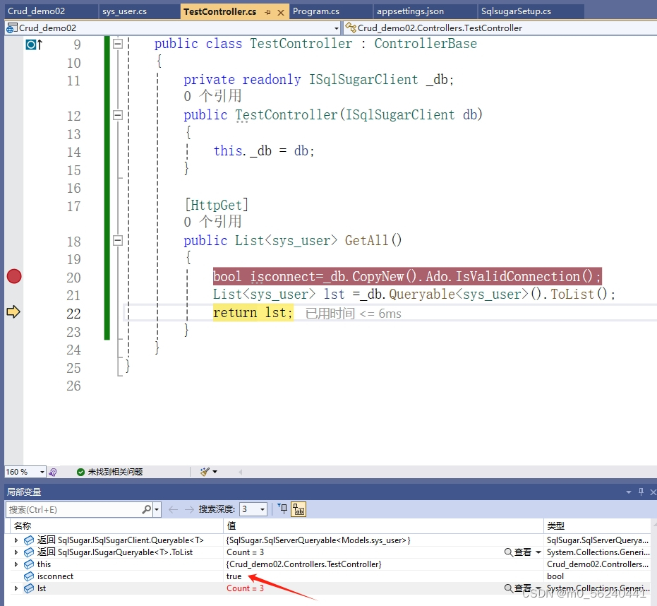The height and width of the screenshot is (606, 657).
Task: Click the code health indicator icon beside zoom
Action: (53, 473)
